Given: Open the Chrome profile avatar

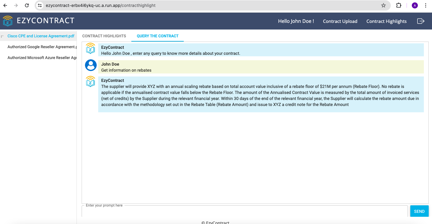Looking at the screenshot, I should tap(415, 5).
